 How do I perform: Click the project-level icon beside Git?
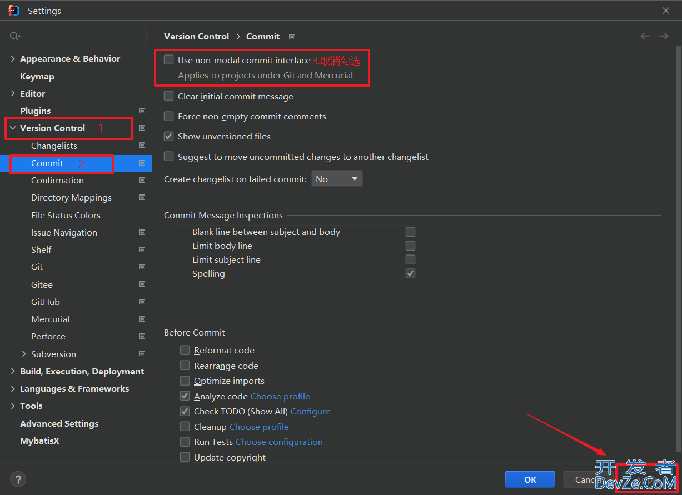coord(142,267)
